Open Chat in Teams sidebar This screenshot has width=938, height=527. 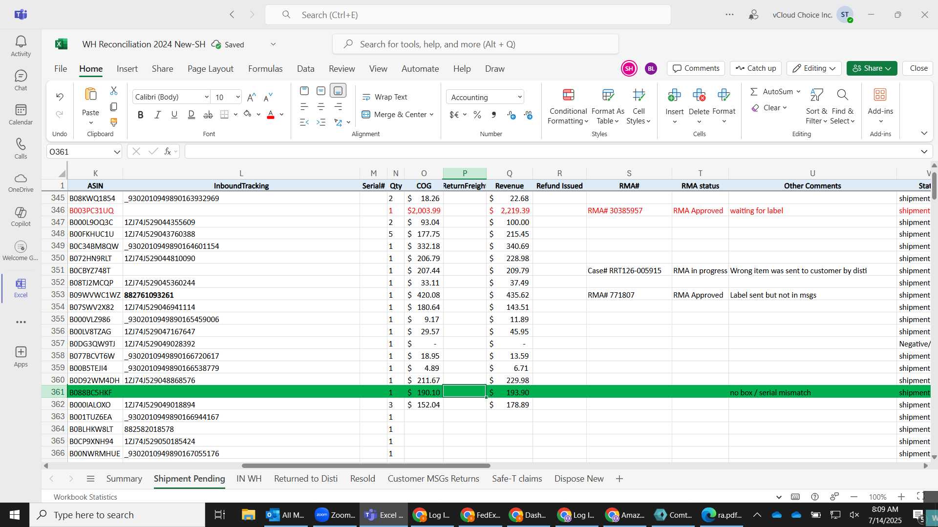[21, 81]
